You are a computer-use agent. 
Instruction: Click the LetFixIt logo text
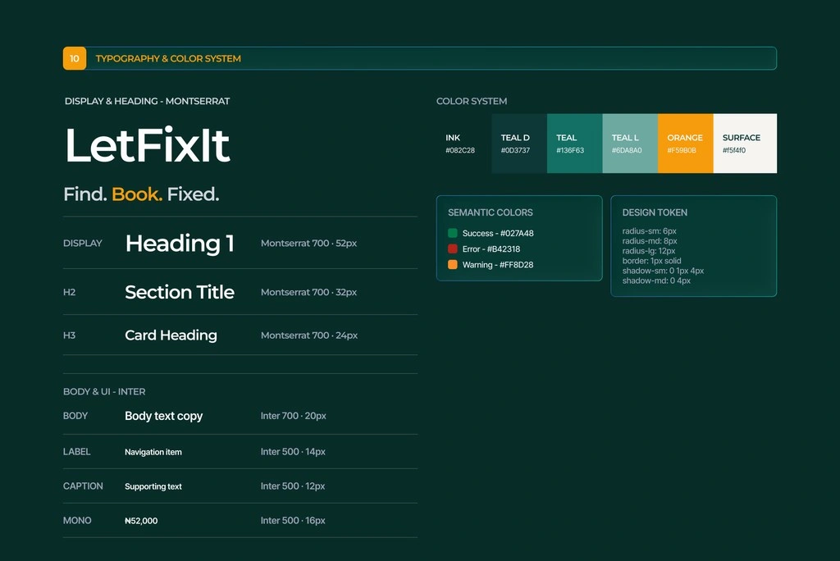tap(148, 144)
